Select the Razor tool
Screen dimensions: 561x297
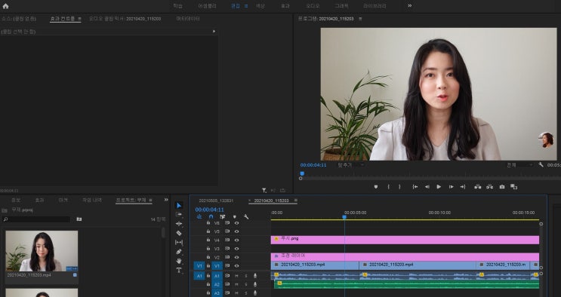179,233
